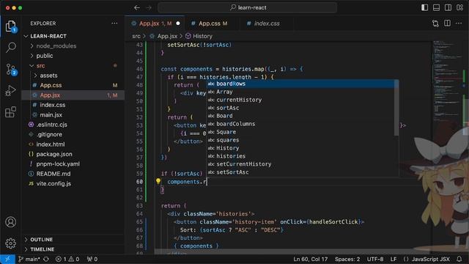Click the Ln 60, Col 17 status

[311, 259]
